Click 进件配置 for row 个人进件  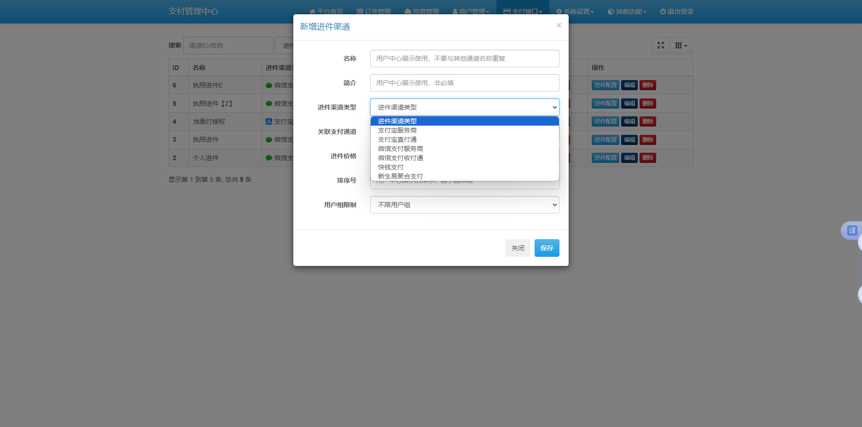605,158
